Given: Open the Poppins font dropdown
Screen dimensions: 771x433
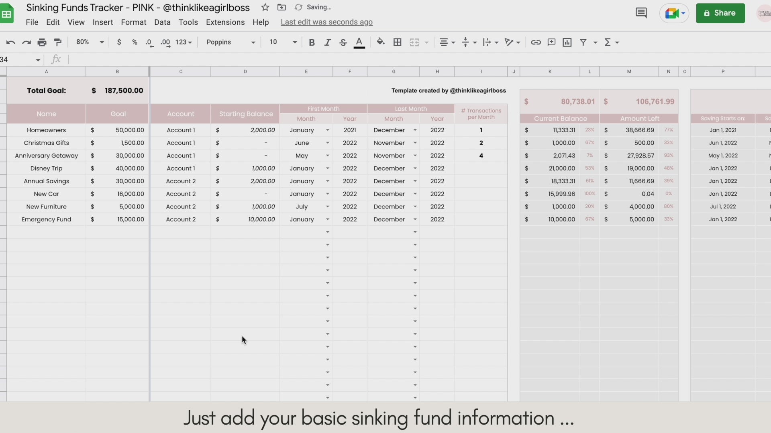Looking at the screenshot, I should (x=230, y=42).
